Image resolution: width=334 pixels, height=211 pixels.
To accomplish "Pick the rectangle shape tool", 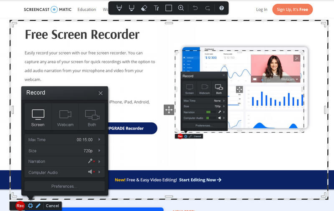I will pyautogui.click(x=169, y=8).
